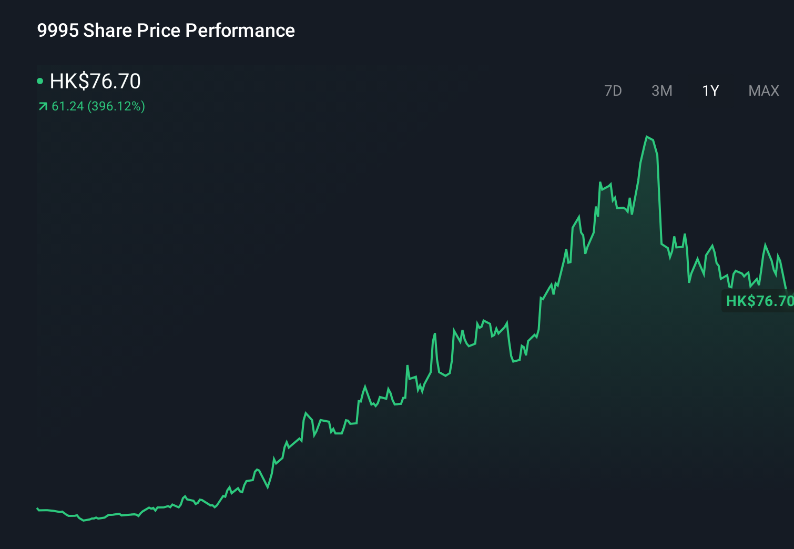Click the shaded area under the chart curve
794x549 pixels.
(x=578, y=421)
